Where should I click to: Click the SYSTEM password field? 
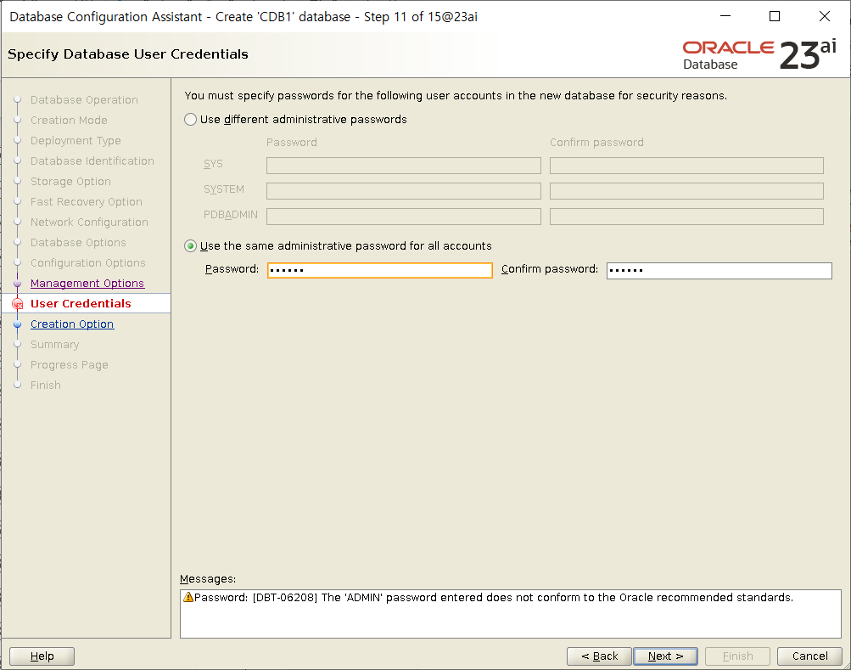[x=403, y=191]
